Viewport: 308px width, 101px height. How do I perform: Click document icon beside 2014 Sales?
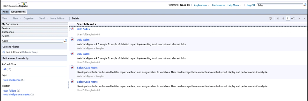tap(72, 29)
